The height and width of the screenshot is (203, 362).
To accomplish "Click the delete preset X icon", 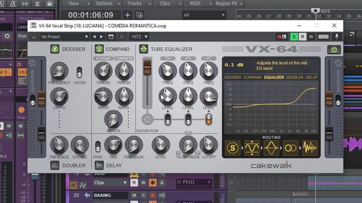I will pos(122,37).
